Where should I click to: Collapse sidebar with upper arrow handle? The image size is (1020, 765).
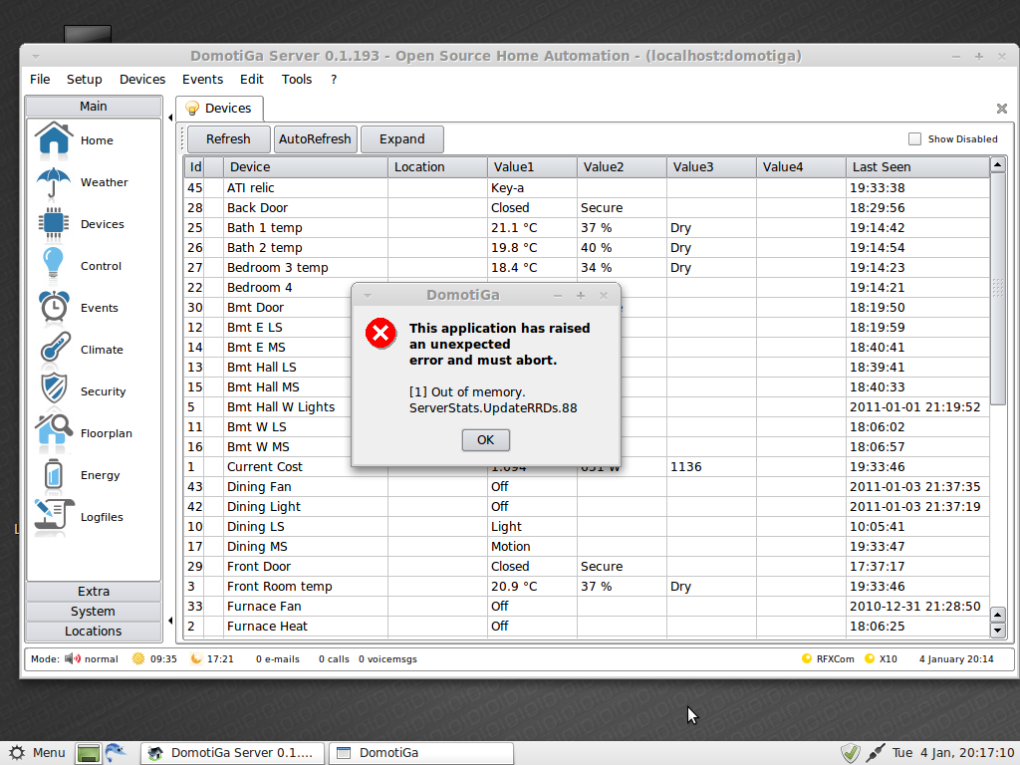point(170,118)
